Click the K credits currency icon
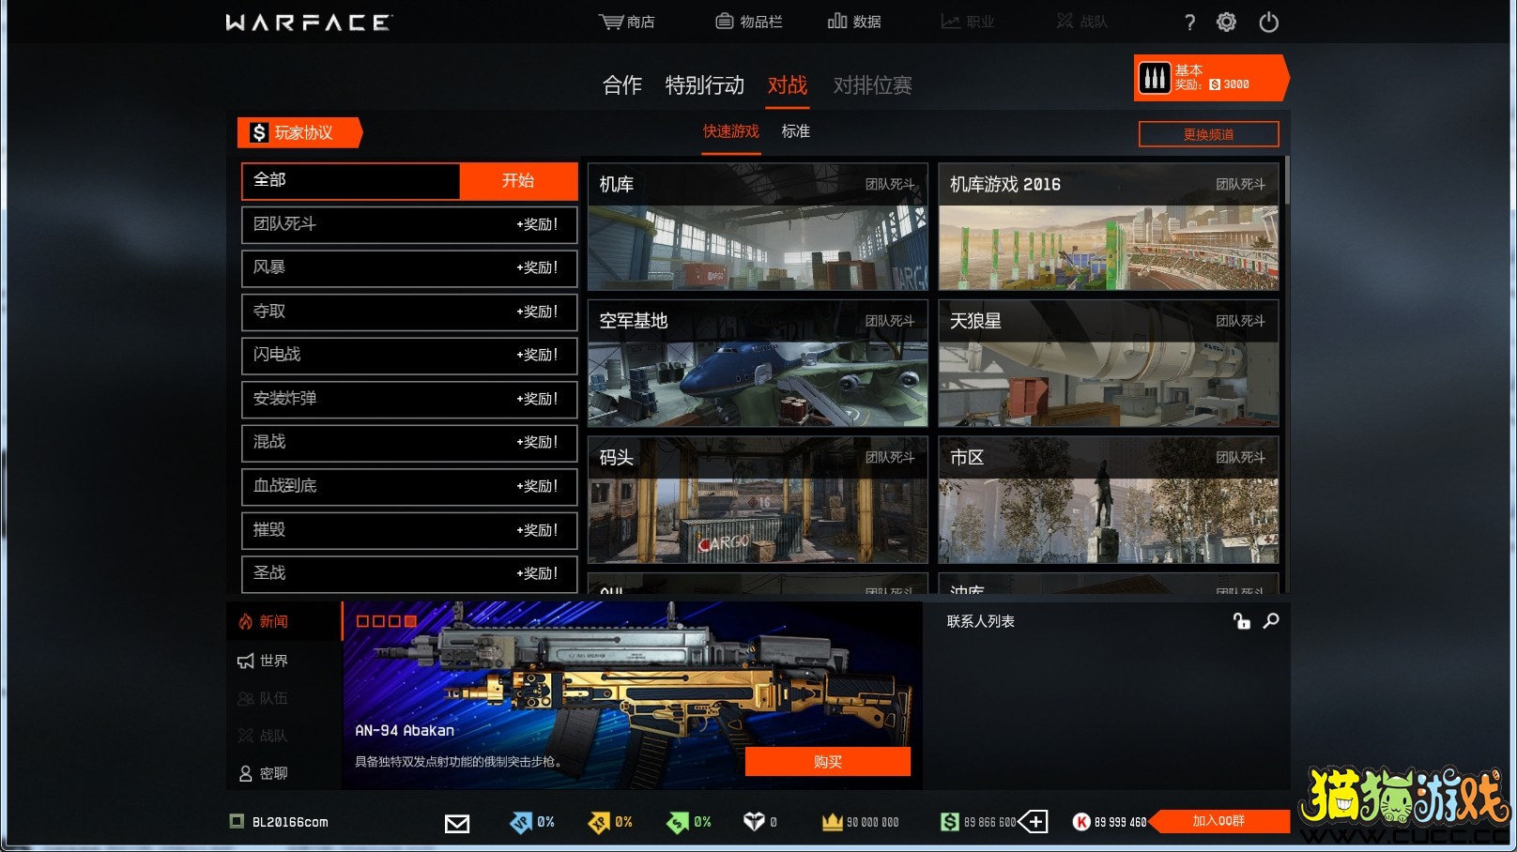 coord(1081,822)
